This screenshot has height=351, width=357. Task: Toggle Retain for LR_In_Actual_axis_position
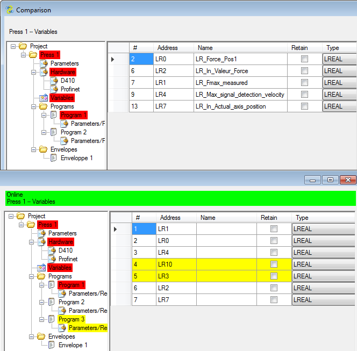(x=304, y=106)
